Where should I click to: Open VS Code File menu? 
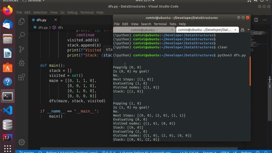click(19, 12)
